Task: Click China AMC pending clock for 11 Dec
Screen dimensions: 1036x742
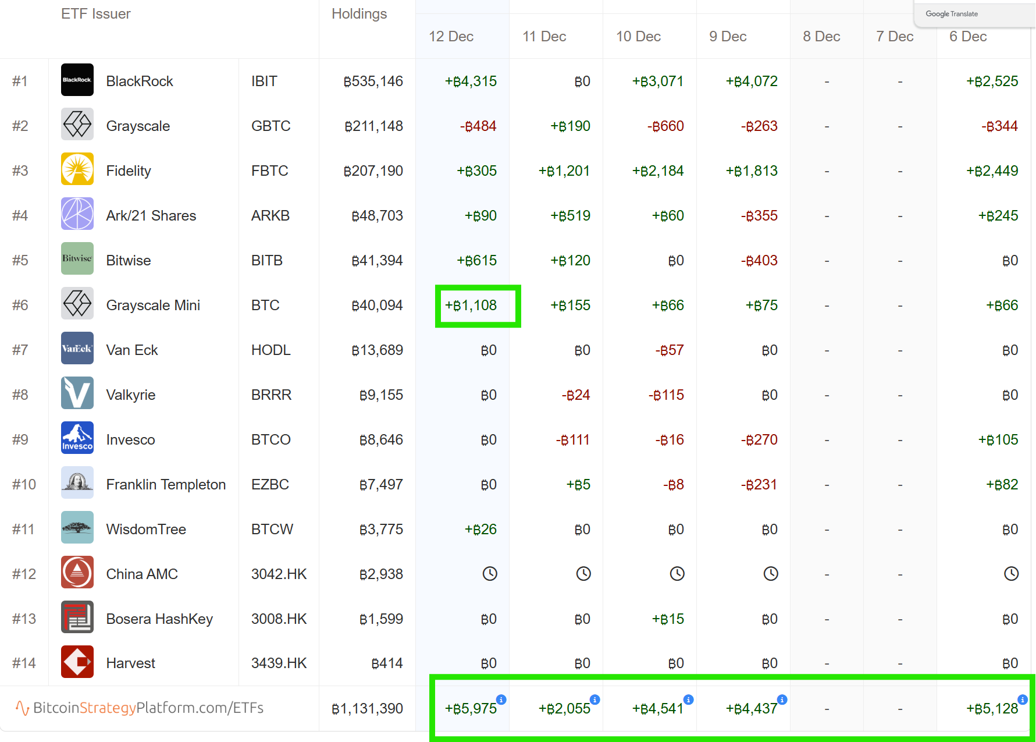Action: 583,574
